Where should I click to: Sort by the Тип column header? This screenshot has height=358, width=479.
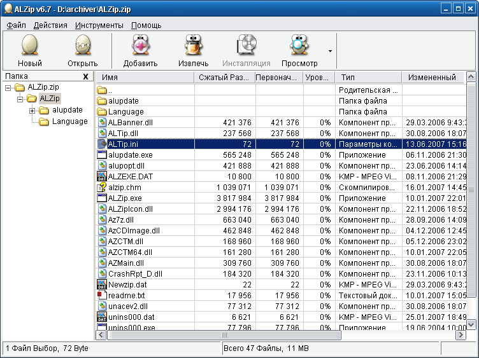click(x=368, y=78)
